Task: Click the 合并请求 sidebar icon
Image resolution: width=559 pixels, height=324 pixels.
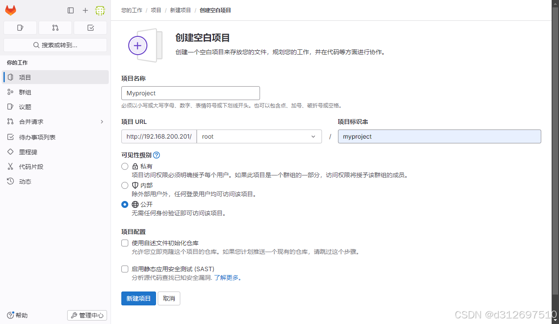Action: pos(10,122)
